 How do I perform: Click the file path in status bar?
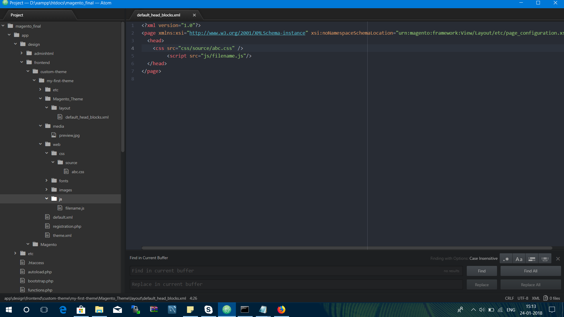click(95, 298)
